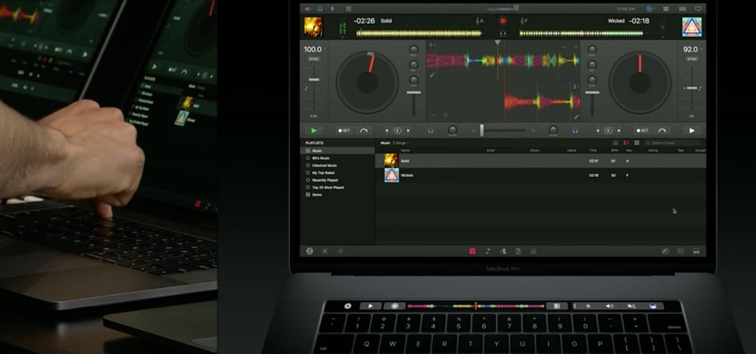The width and height of the screenshot is (756, 354).
Task: Toggle the right deck SYNC button
Action: [x=692, y=59]
